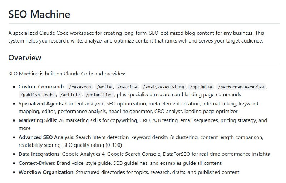
Task: Click the /write command code tag
Action: coord(105,87)
